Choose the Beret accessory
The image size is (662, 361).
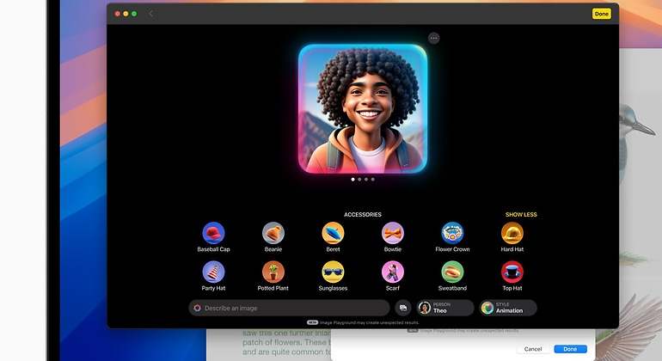(333, 233)
